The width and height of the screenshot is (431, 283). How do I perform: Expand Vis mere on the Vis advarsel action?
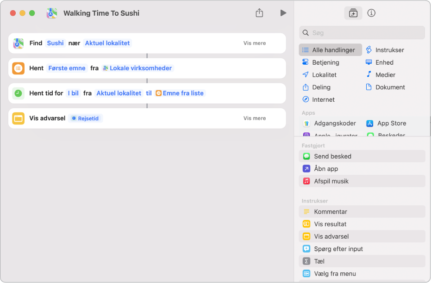point(255,118)
